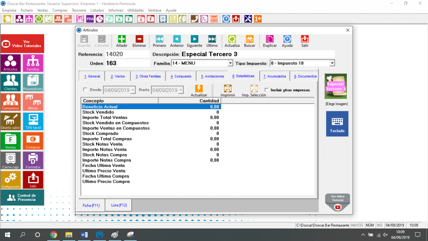Viewport: 428px width, 241px height.
Task: Go to Primero record
Action: tap(159, 41)
